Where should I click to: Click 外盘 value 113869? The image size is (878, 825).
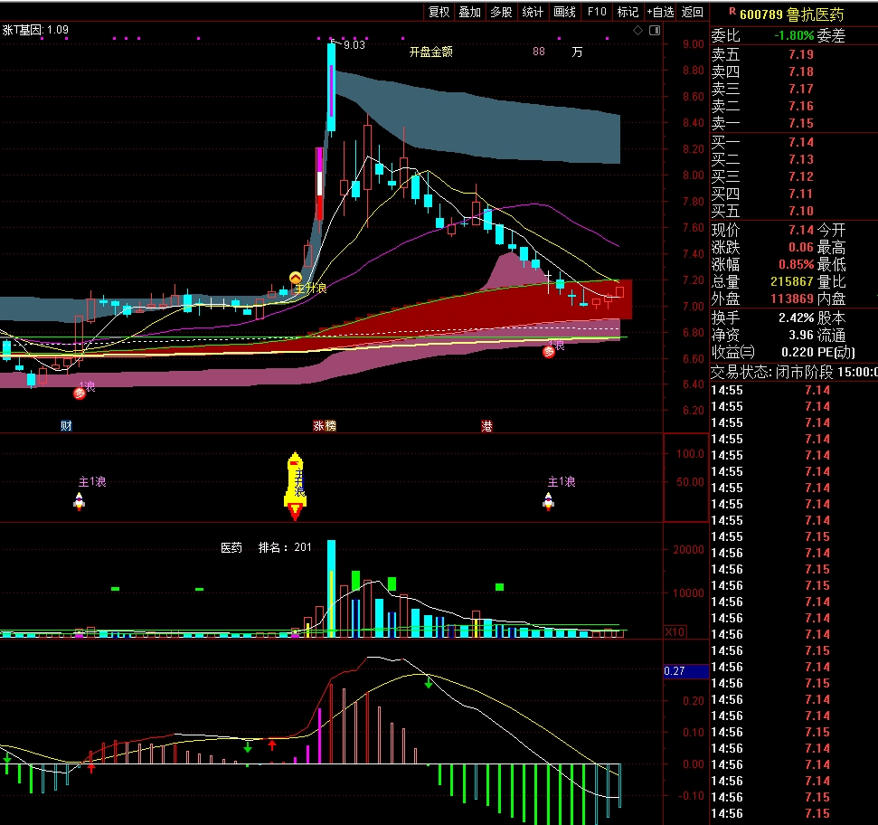[x=792, y=299]
